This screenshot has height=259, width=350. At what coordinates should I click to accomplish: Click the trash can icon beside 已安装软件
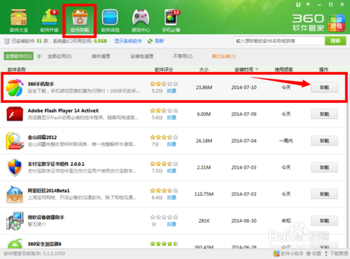click(x=7, y=41)
